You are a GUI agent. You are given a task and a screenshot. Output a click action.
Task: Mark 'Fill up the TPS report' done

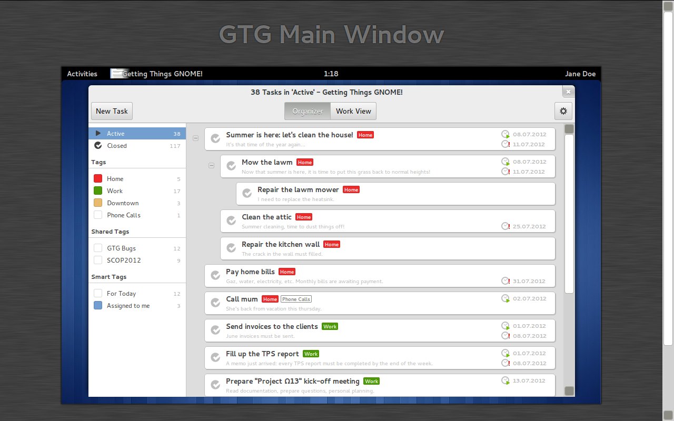coord(215,357)
